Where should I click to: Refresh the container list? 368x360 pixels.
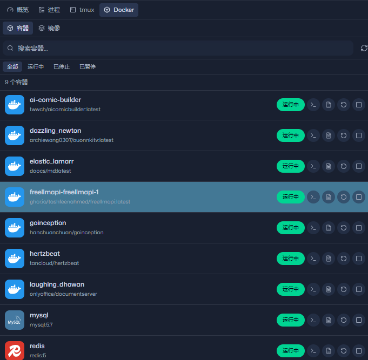(x=364, y=48)
